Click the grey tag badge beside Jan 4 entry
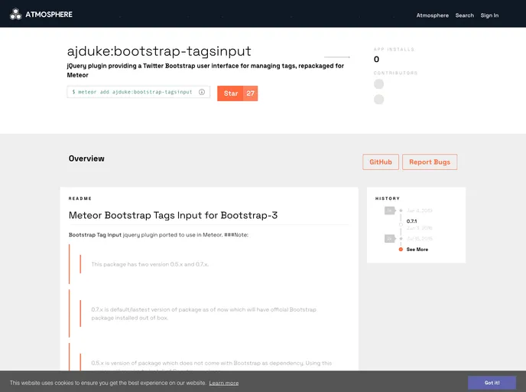This screenshot has height=392, width=526. [390, 211]
